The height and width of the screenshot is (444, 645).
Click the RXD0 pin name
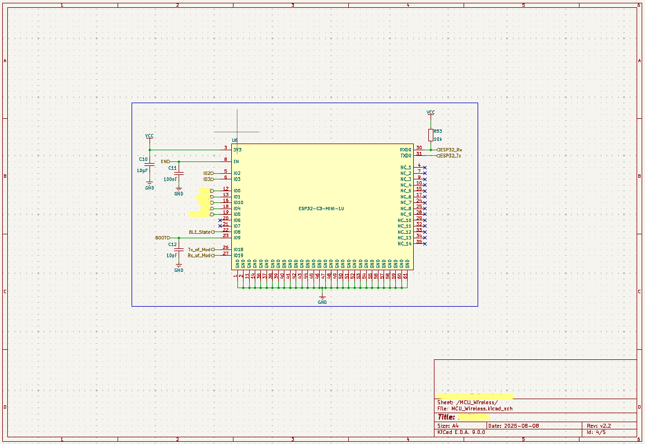[405, 150]
